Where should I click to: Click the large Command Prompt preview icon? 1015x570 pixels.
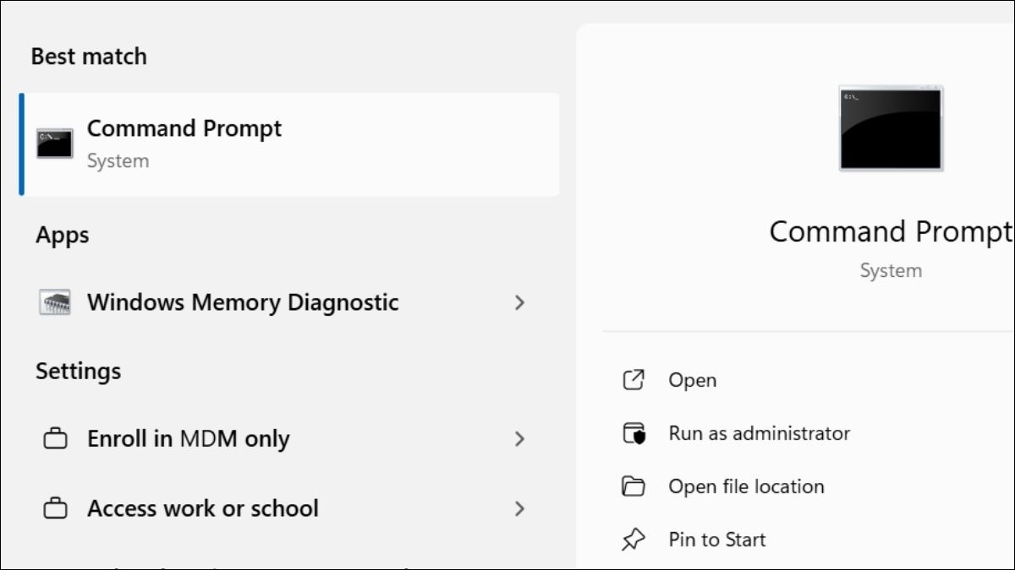[891, 127]
